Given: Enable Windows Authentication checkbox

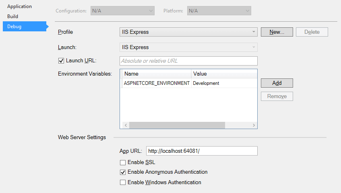Looking at the screenshot, I should pyautogui.click(x=123, y=183).
